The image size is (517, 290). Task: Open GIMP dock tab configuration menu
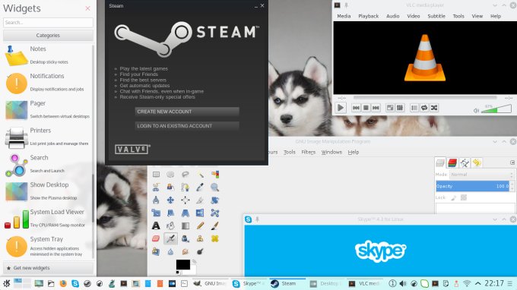tap(512, 162)
